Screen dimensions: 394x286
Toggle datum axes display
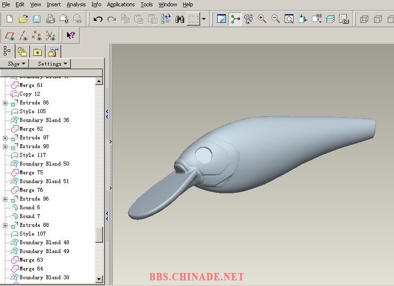23,35
